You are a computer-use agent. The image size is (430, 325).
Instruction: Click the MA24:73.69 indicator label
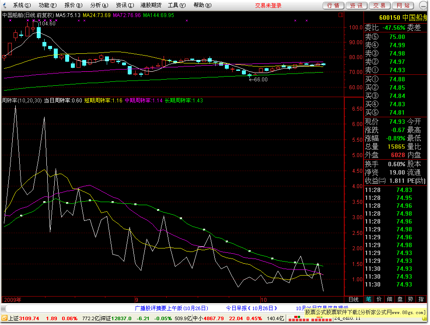point(97,15)
